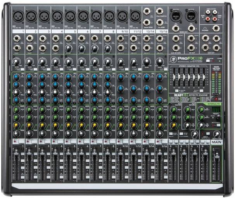This screenshot has width=235, height=199.
Task: Click the channel 13/14 gain knob
Action: (x=147, y=61)
